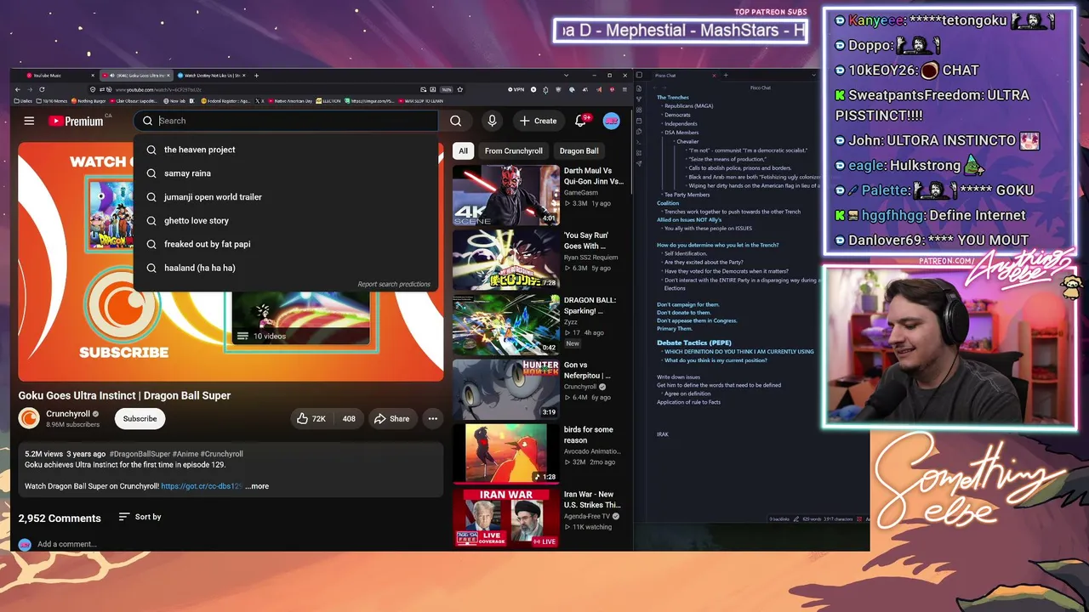Toggle the browser VPN
The width and height of the screenshot is (1089, 612).
(516, 89)
